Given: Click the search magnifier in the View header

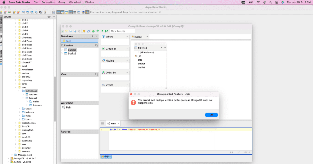Looking at the screenshot, I should pos(96,74).
